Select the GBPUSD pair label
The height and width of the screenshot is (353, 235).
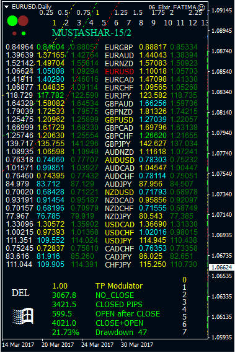tap(119, 120)
